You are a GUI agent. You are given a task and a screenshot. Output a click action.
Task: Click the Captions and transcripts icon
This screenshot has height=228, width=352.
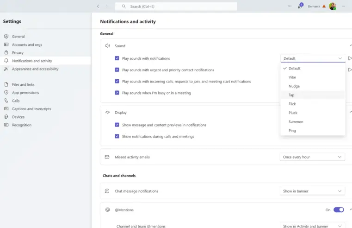pyautogui.click(x=6, y=108)
